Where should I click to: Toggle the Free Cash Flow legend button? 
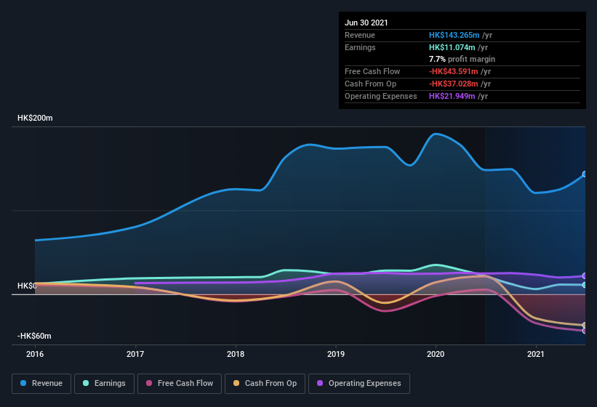[x=180, y=384]
